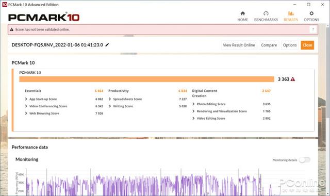Click the Compare button
The height and width of the screenshot is (196, 330).
click(x=269, y=45)
